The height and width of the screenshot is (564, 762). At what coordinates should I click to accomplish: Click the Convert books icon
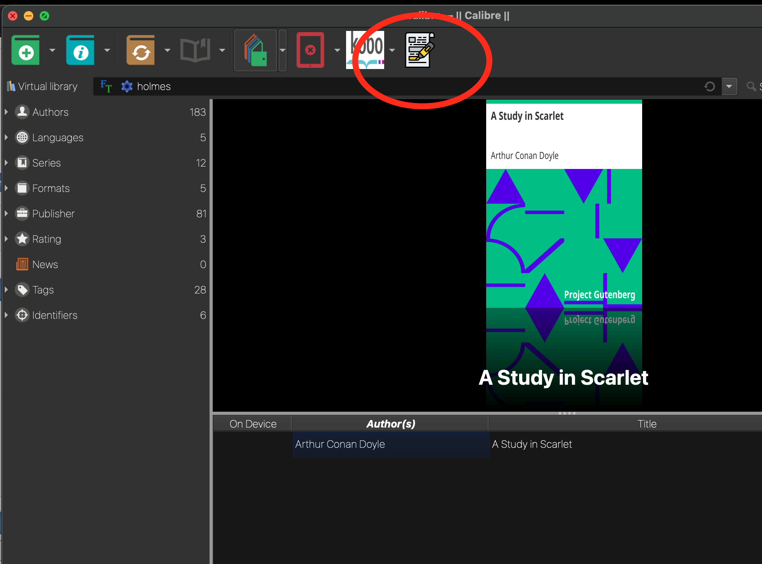140,50
